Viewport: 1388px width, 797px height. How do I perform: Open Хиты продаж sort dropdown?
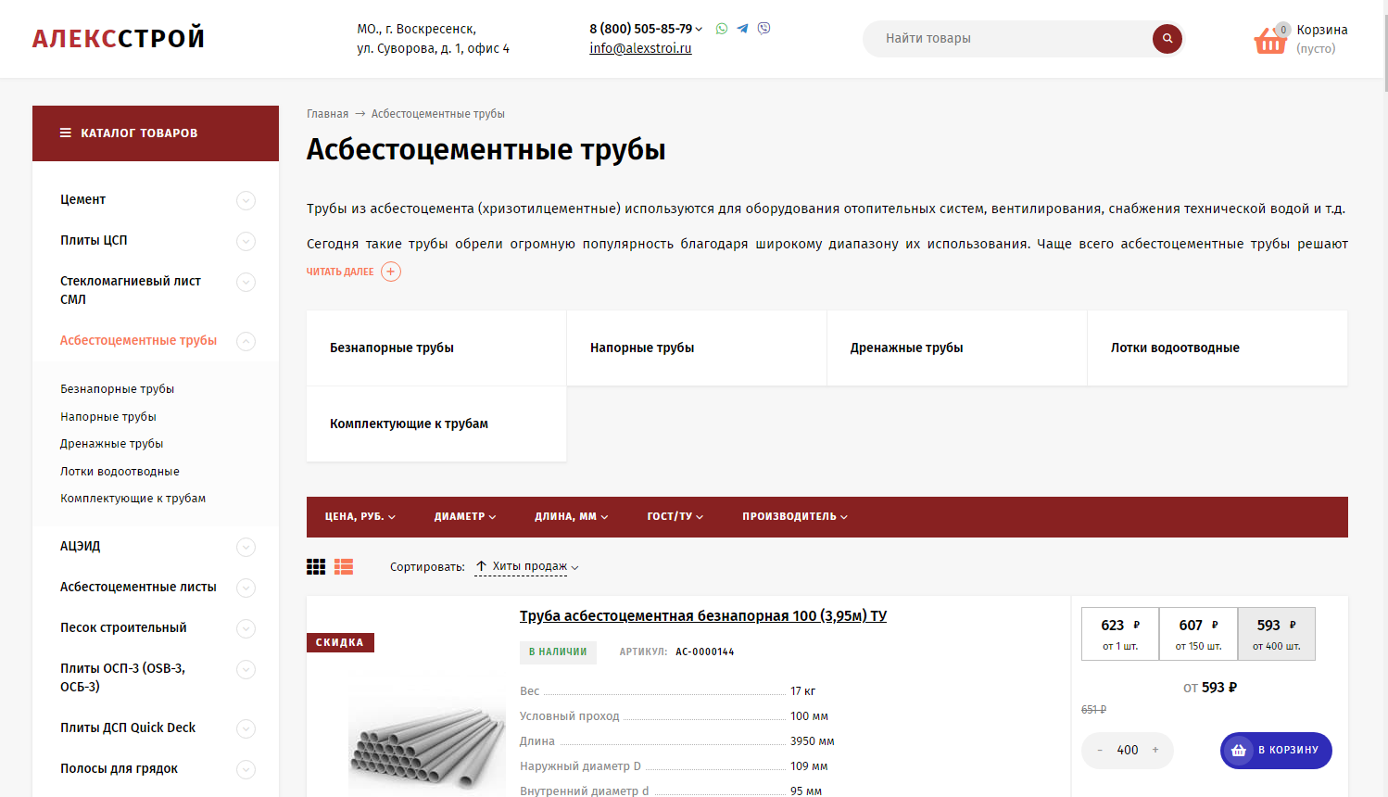(x=526, y=566)
